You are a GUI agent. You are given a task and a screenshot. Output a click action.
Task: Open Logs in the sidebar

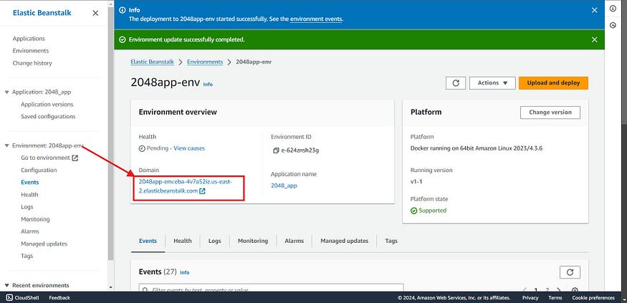tap(27, 207)
